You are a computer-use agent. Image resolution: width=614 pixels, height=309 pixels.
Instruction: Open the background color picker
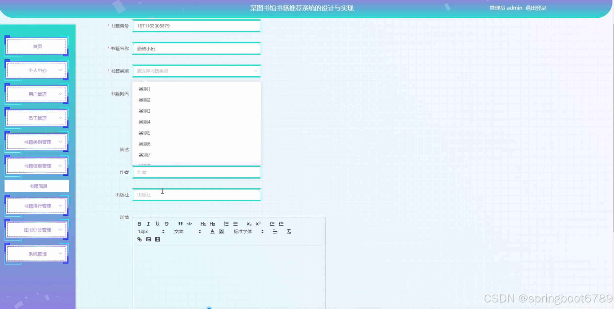(222, 232)
